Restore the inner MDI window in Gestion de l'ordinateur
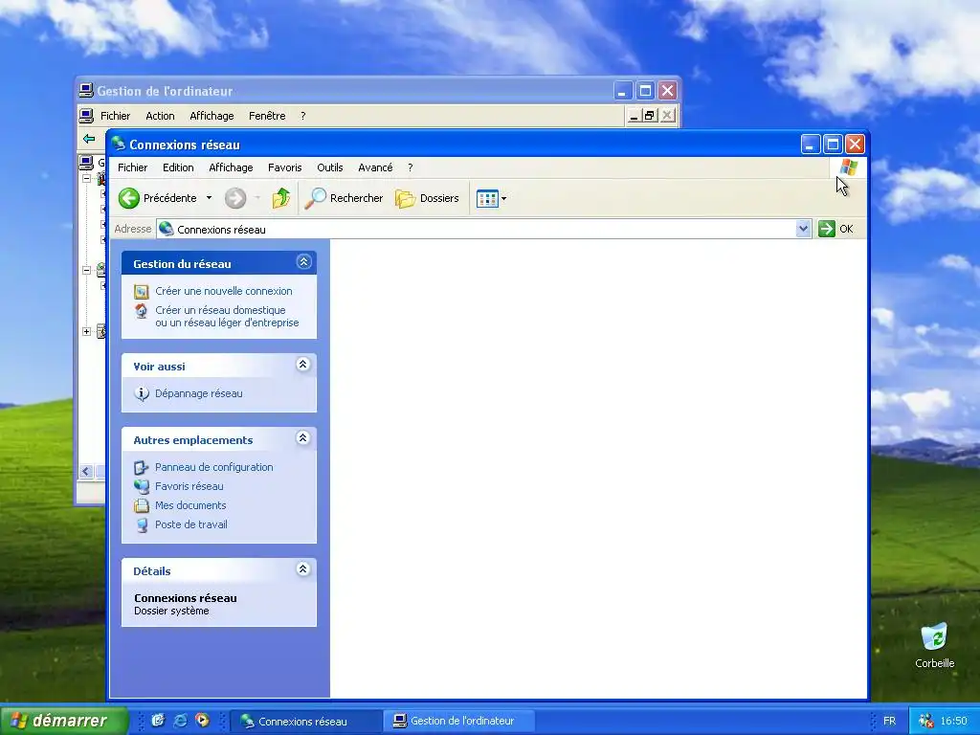Viewport: 980px width, 735px height. tap(650, 116)
